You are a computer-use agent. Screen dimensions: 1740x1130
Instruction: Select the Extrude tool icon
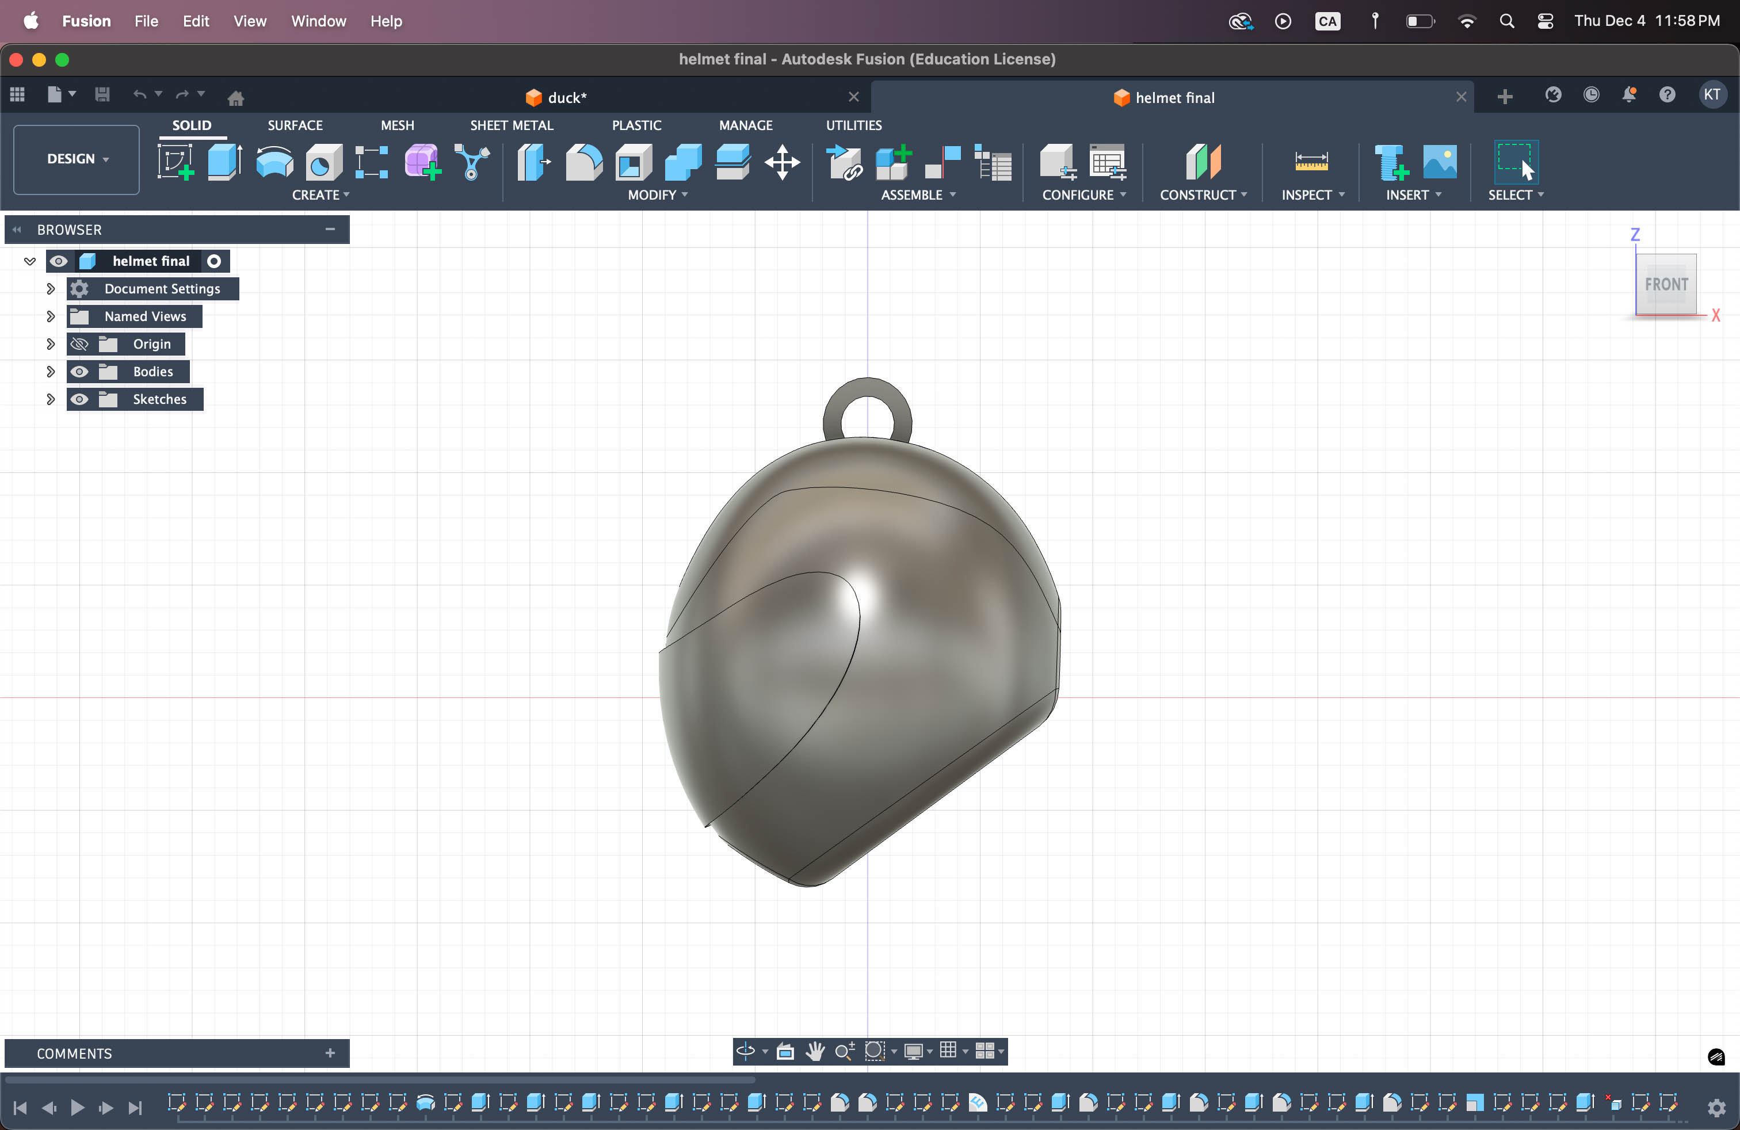click(x=224, y=162)
